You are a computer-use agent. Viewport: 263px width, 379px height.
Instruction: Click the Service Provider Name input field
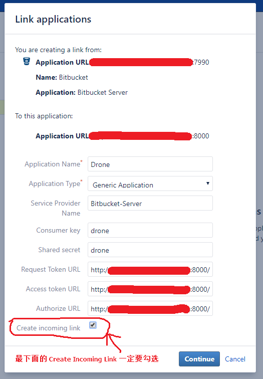[x=150, y=203]
